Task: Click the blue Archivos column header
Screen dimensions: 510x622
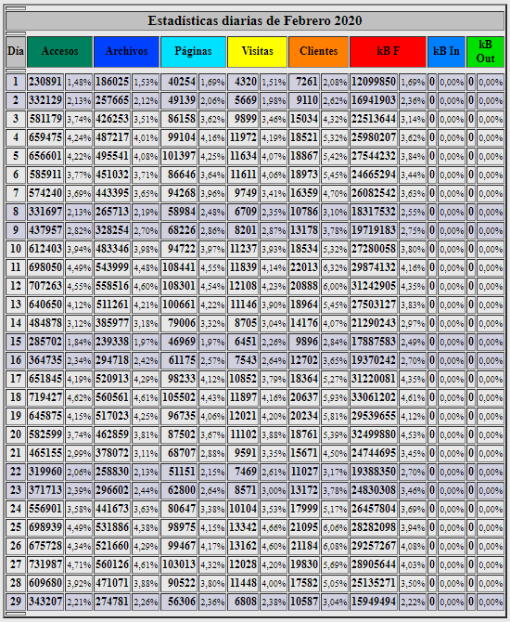Action: [x=126, y=52]
